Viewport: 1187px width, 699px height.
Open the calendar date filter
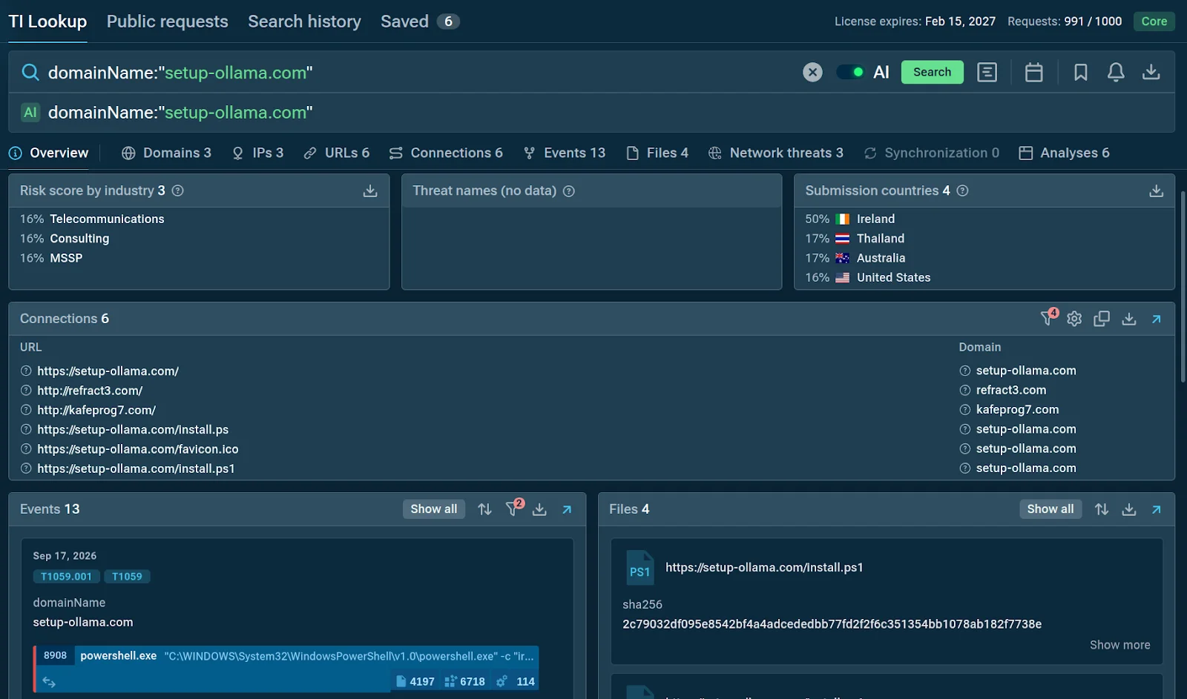pyautogui.click(x=1033, y=72)
